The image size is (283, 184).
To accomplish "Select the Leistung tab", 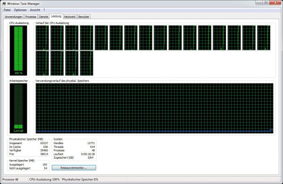I will point(56,16).
